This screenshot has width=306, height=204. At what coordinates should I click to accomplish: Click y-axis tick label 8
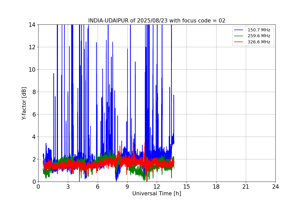tap(34, 92)
